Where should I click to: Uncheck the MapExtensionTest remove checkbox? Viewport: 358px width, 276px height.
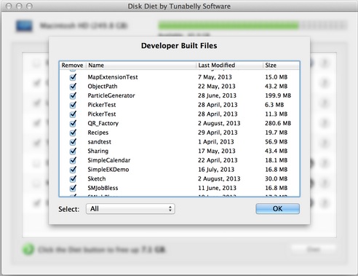click(x=73, y=77)
